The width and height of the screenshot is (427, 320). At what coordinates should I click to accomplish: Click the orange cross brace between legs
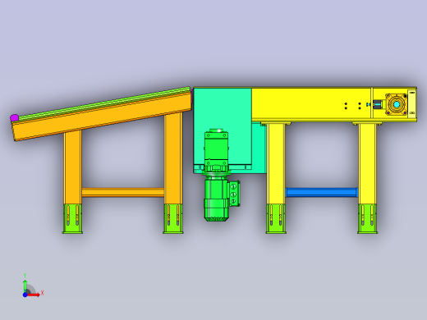point(123,192)
